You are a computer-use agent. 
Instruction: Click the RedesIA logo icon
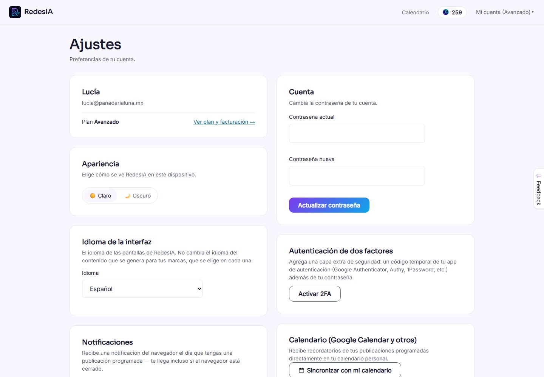tap(15, 12)
